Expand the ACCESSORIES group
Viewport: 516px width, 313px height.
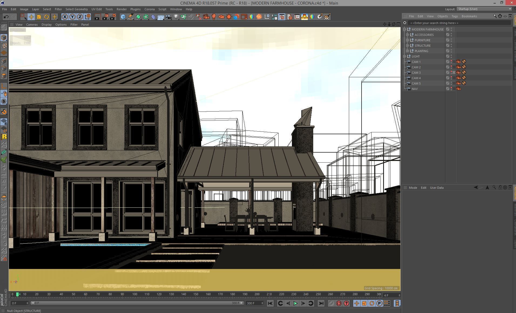click(407, 35)
